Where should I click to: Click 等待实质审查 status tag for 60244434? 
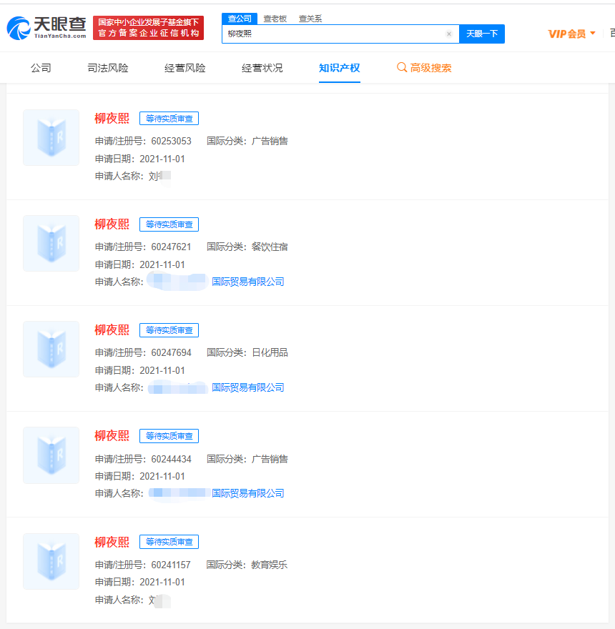(x=169, y=436)
